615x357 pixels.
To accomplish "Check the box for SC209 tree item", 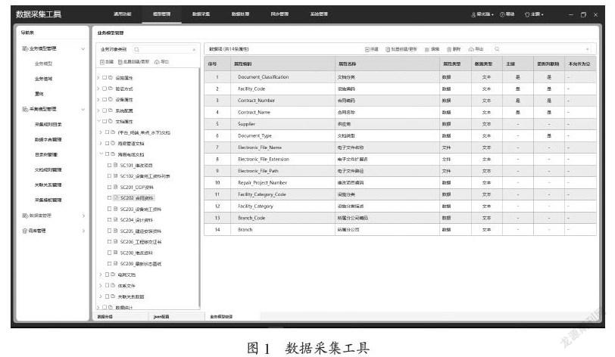I will (109, 264).
